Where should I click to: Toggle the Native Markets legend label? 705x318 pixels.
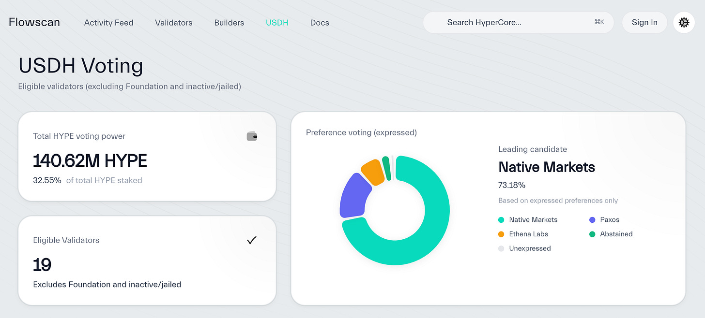(533, 220)
